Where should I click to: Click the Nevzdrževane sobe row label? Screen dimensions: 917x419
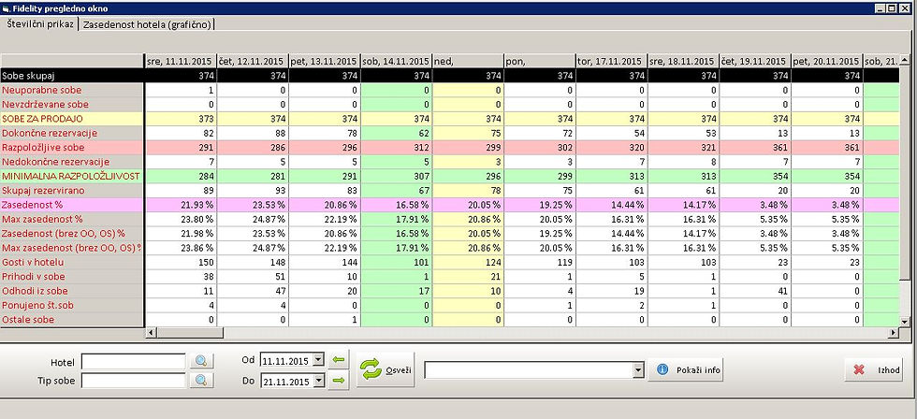coord(72,104)
